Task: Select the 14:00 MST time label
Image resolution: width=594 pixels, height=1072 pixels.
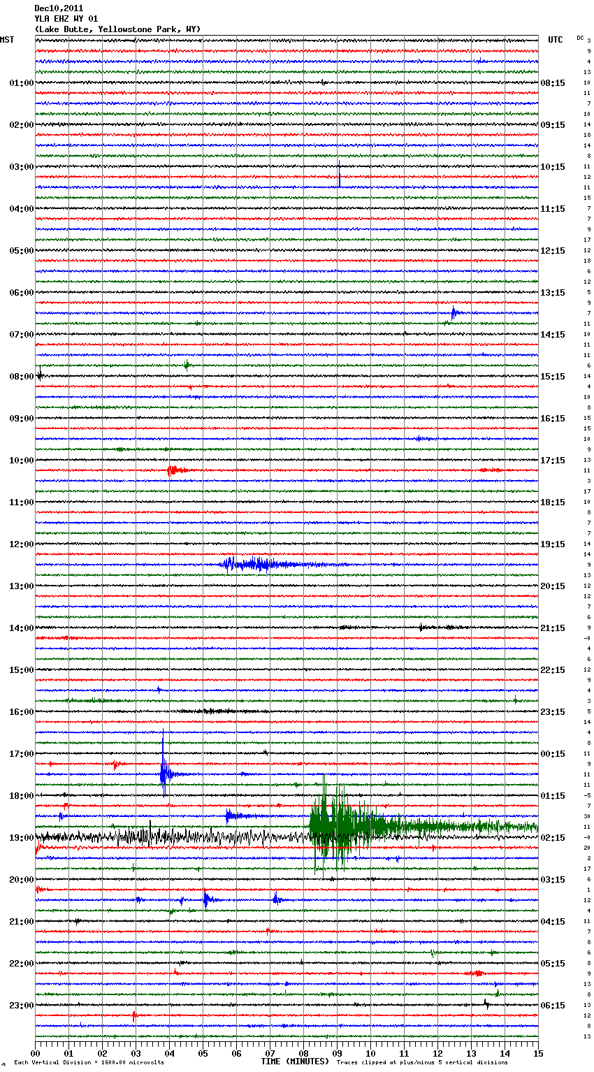Action: tap(22, 628)
